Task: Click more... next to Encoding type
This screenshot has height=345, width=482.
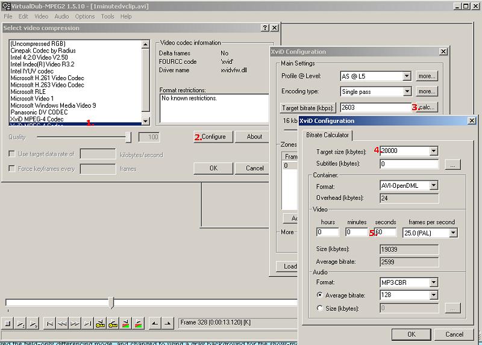Action: point(427,92)
